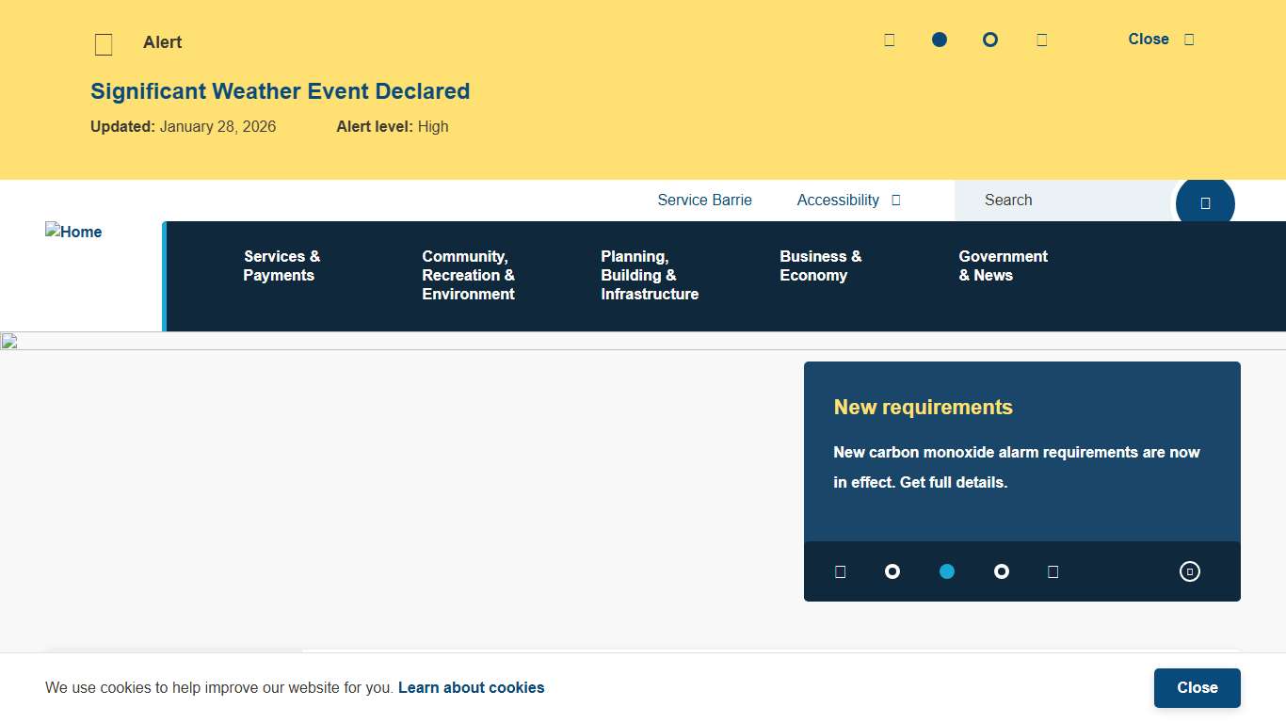Viewport: 1286px width, 723px height.
Task: Click the alert warning icon
Action: tap(104, 44)
